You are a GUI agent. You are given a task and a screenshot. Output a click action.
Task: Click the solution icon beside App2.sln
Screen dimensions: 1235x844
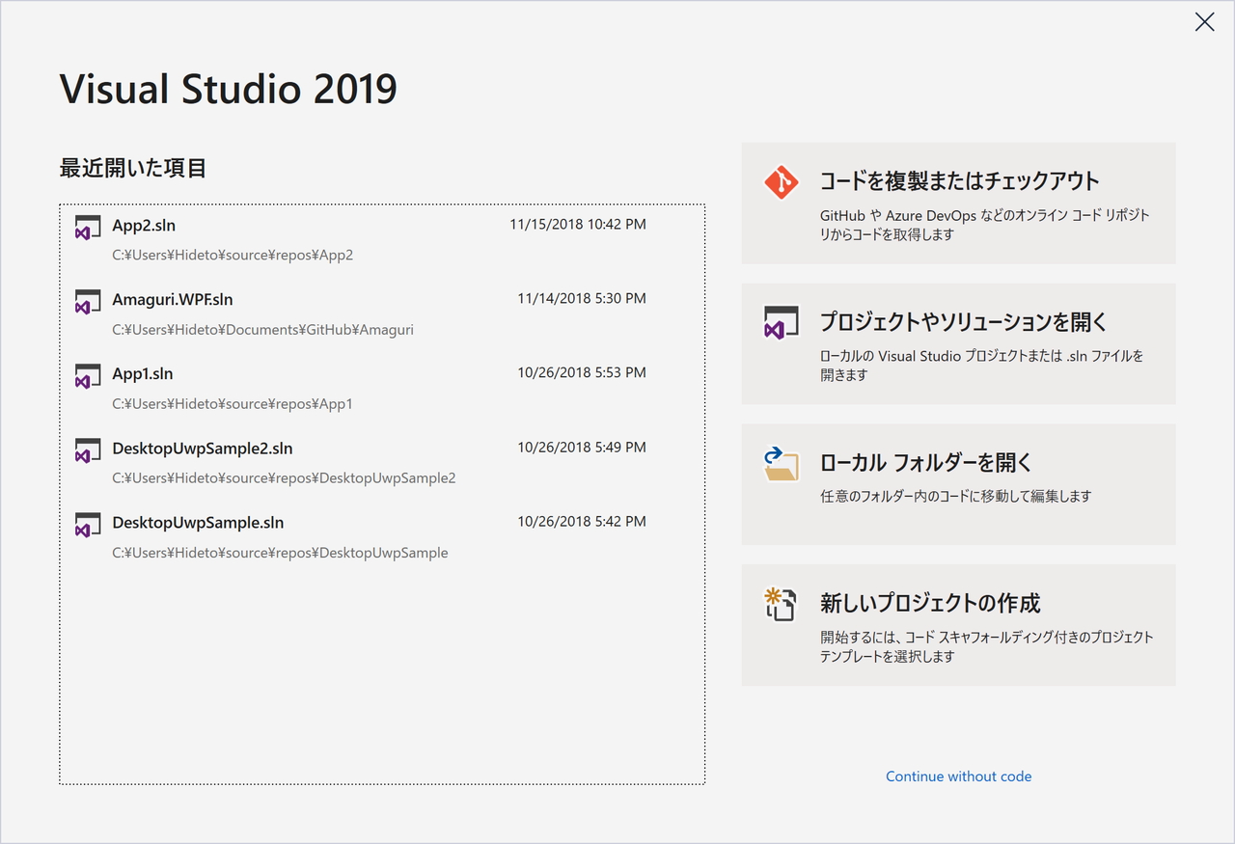88,227
